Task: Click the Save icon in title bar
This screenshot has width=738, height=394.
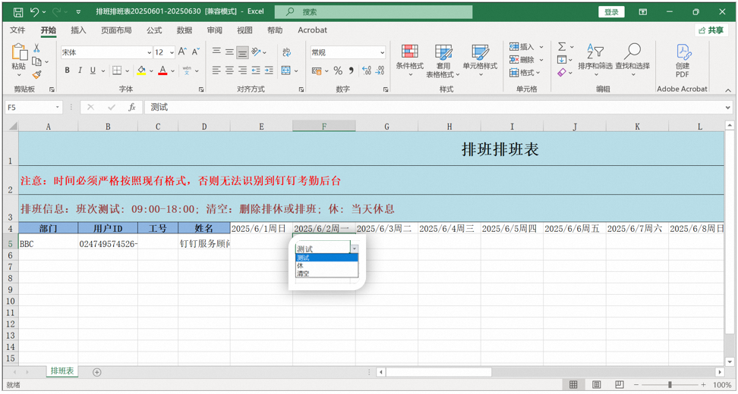Action: point(18,12)
